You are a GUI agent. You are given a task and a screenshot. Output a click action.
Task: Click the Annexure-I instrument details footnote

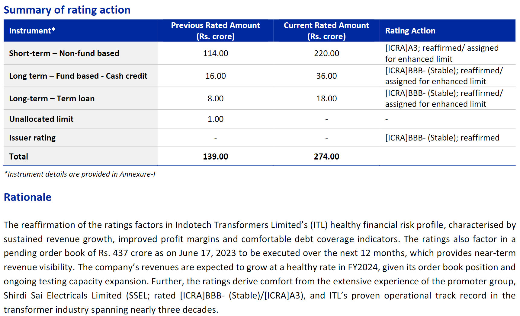click(80, 174)
